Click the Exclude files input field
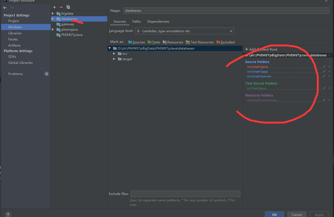Screen dimensions: 334x217 click(x=185, y=194)
